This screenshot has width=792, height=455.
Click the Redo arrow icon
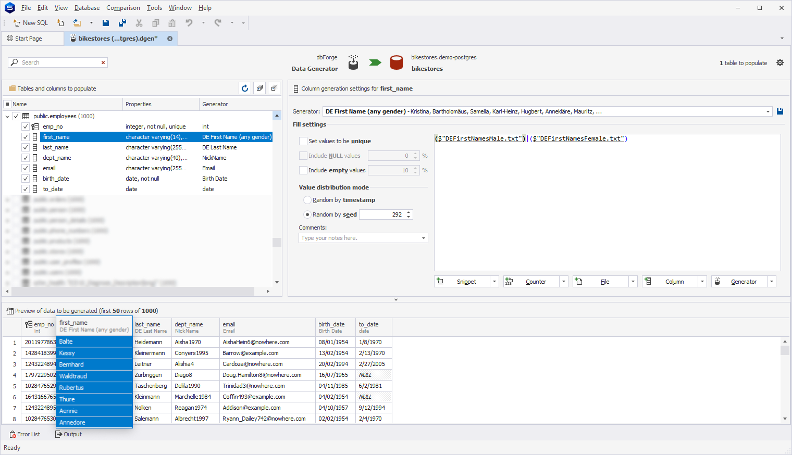click(218, 23)
